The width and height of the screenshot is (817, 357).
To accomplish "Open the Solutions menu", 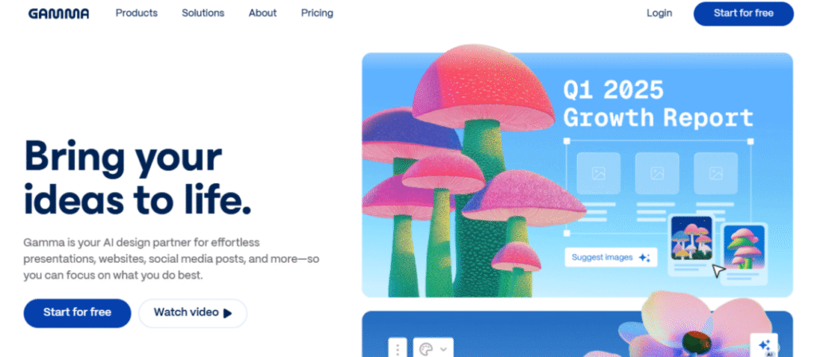I will pyautogui.click(x=203, y=13).
